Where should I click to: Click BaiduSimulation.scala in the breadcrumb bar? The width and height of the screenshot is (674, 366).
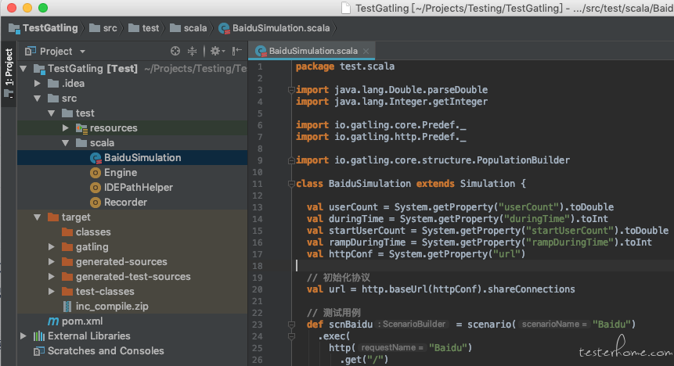pos(274,28)
